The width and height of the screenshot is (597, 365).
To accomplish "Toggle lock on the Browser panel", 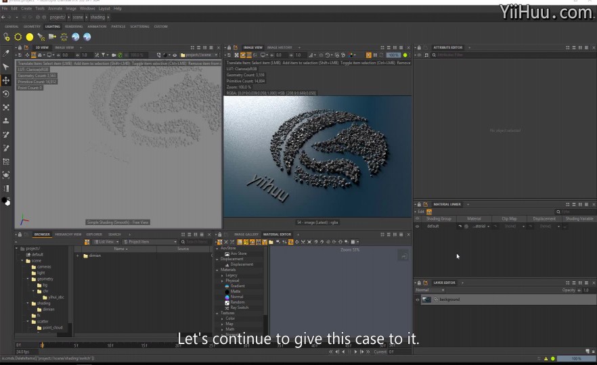I will click(x=20, y=235).
